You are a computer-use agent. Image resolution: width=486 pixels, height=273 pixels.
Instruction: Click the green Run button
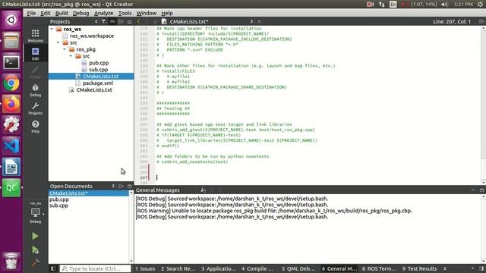(x=35, y=236)
